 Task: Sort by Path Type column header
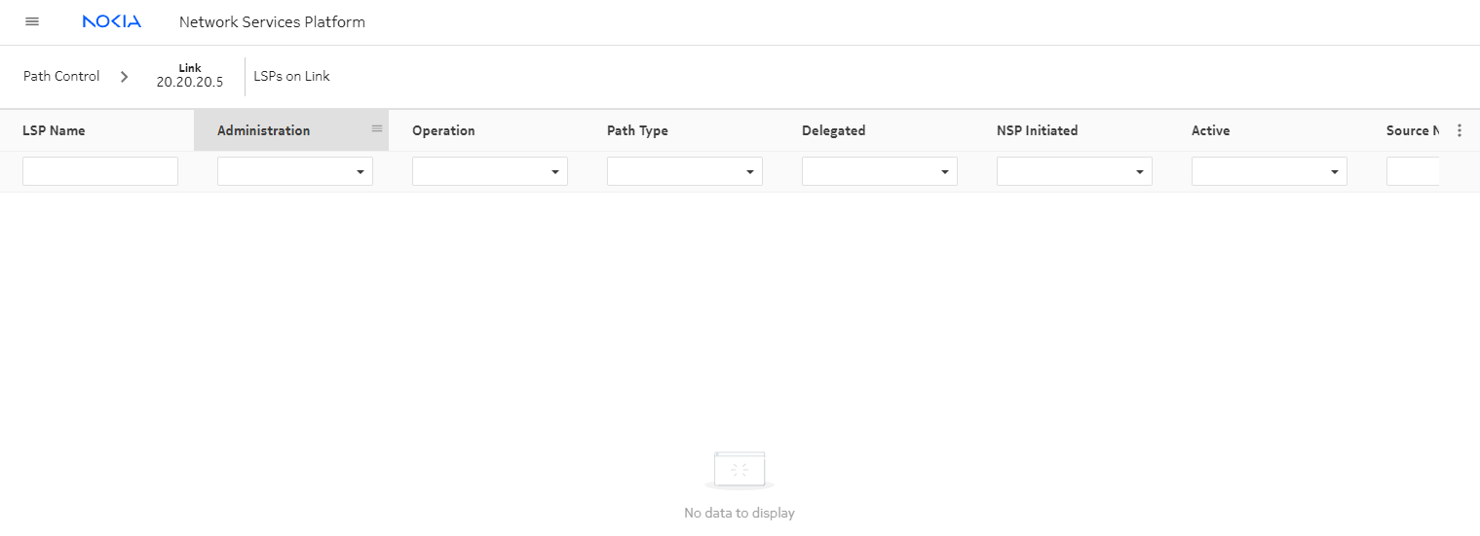coord(637,130)
